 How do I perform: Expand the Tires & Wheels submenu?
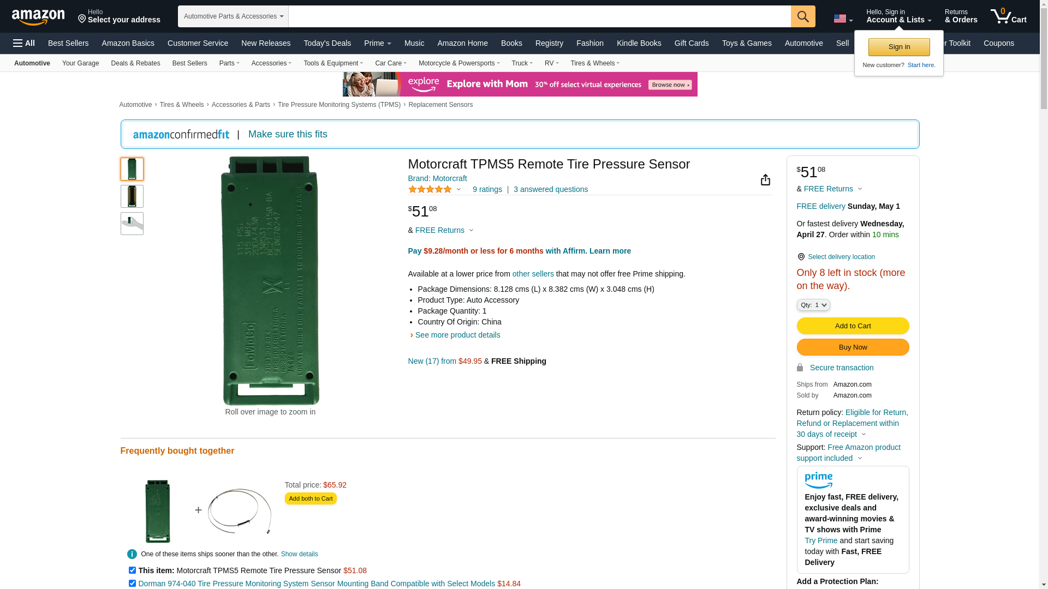(x=594, y=63)
